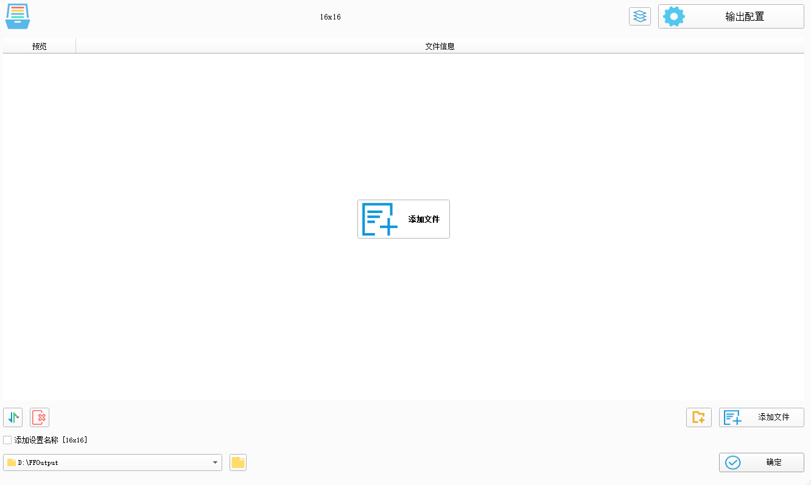Click the bottom-right 添加文件 button
Viewport: 811px width, 485px height.
[761, 417]
